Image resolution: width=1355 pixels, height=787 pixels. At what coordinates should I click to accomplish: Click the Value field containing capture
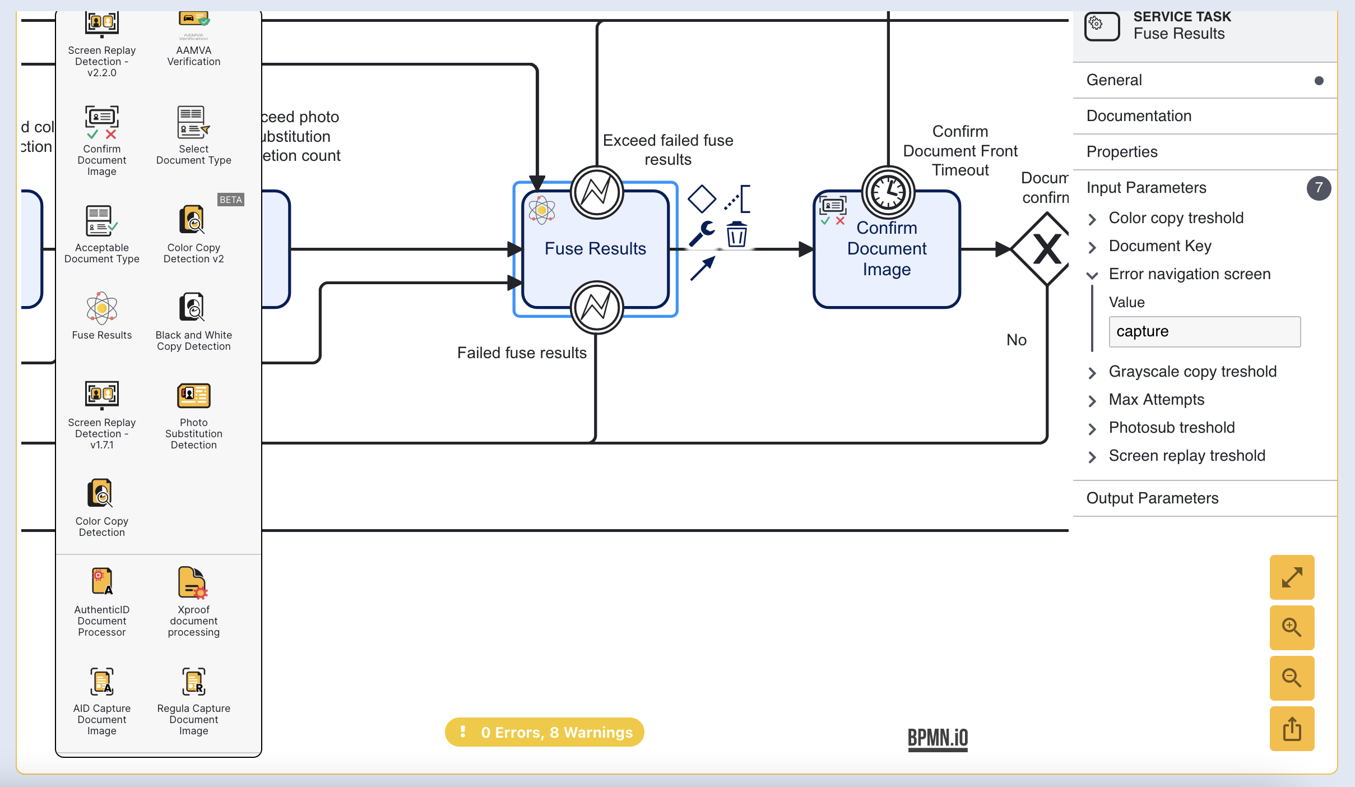(x=1204, y=331)
